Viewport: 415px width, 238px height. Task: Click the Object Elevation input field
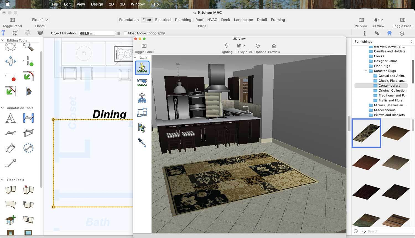coord(97,33)
